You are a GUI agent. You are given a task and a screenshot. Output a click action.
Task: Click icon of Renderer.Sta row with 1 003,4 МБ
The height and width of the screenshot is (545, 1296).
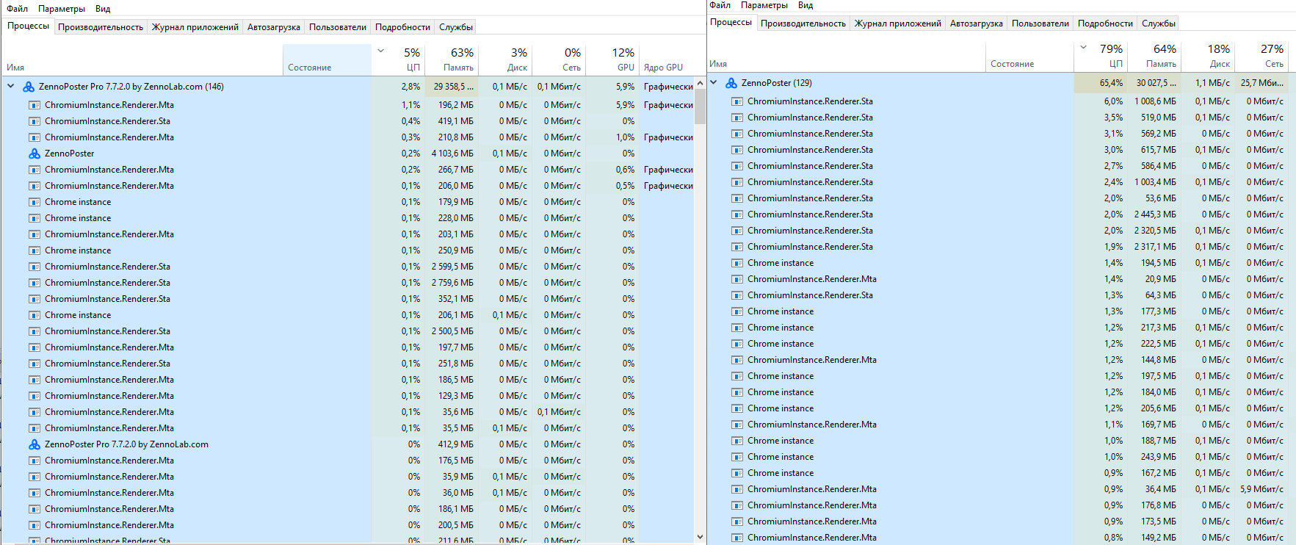737,182
